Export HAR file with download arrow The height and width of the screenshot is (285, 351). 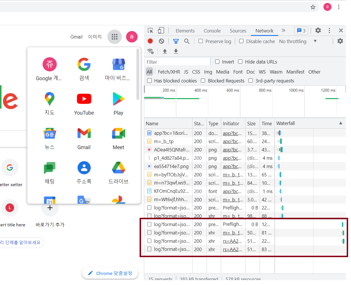(176, 51)
